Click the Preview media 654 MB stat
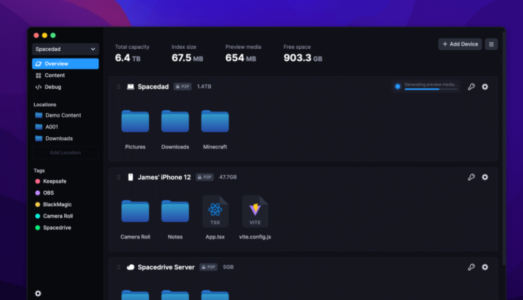This screenshot has width=523, height=300. pos(243,53)
